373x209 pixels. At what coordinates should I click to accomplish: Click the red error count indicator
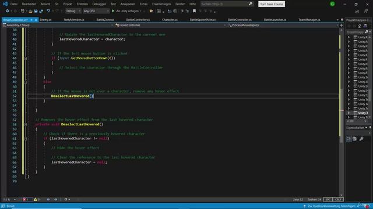click(x=26, y=200)
